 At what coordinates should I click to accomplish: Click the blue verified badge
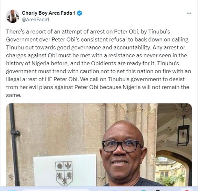pos(80,13)
